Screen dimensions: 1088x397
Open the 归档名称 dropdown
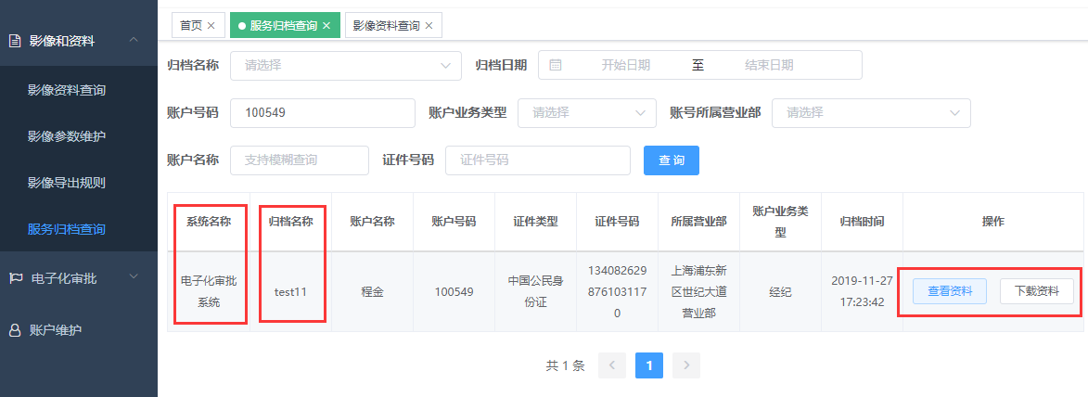tap(346, 65)
